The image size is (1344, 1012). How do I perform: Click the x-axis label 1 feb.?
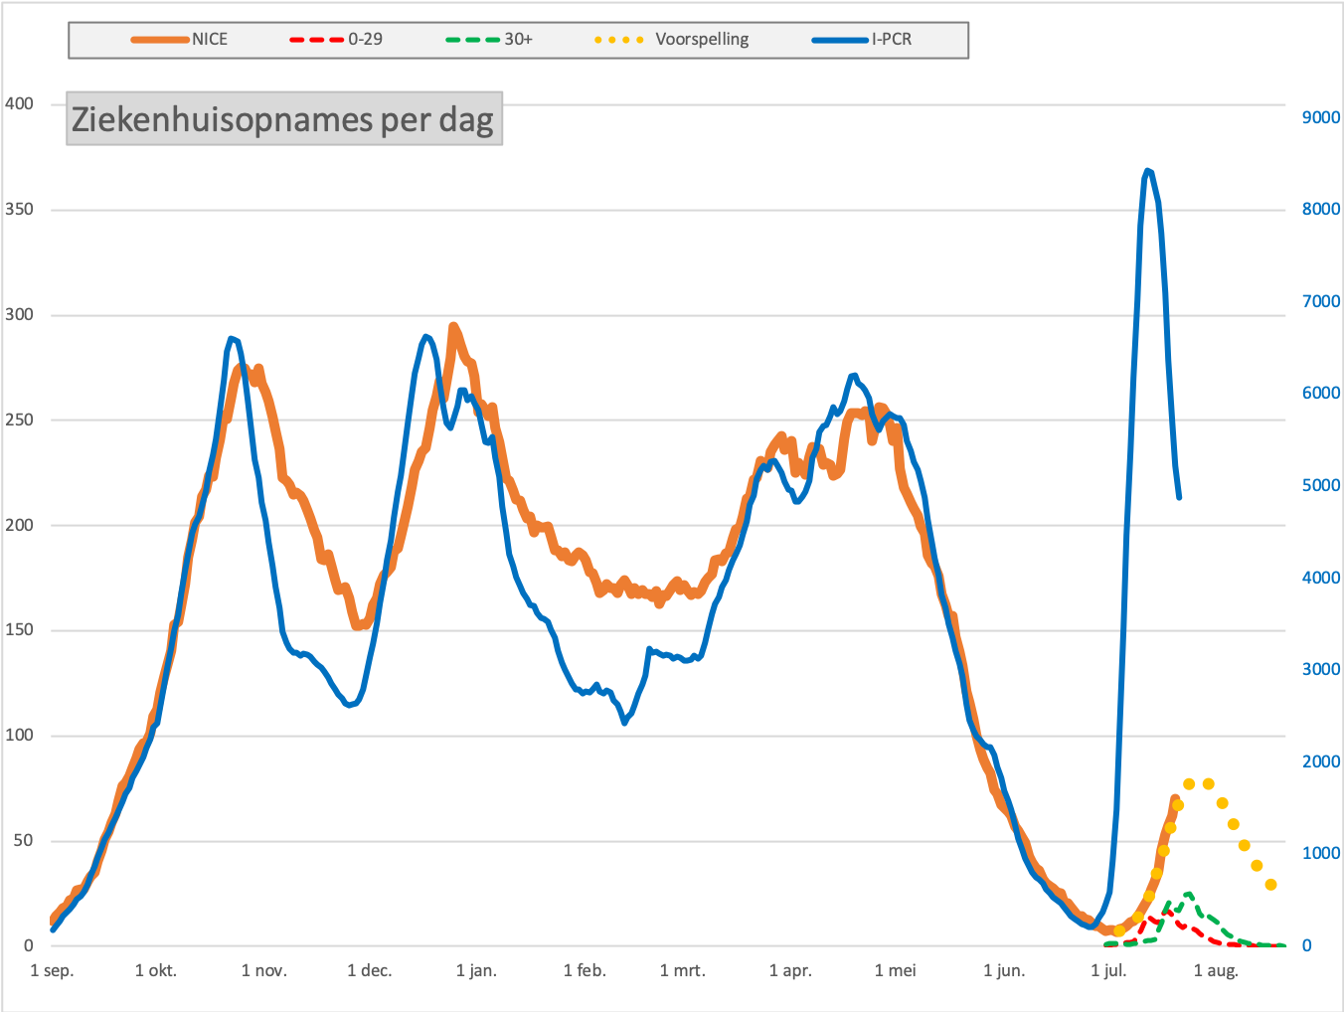[585, 970]
